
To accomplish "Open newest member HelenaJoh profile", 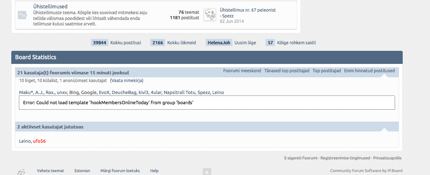I will (219, 43).
